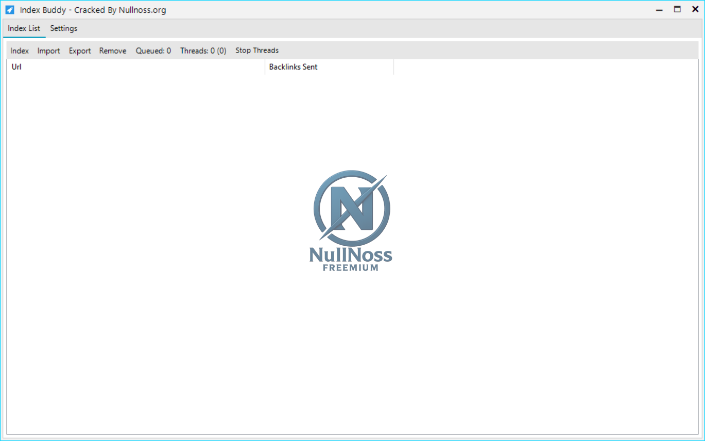
Task: Minimize the Index Buddy window
Action: (659, 9)
